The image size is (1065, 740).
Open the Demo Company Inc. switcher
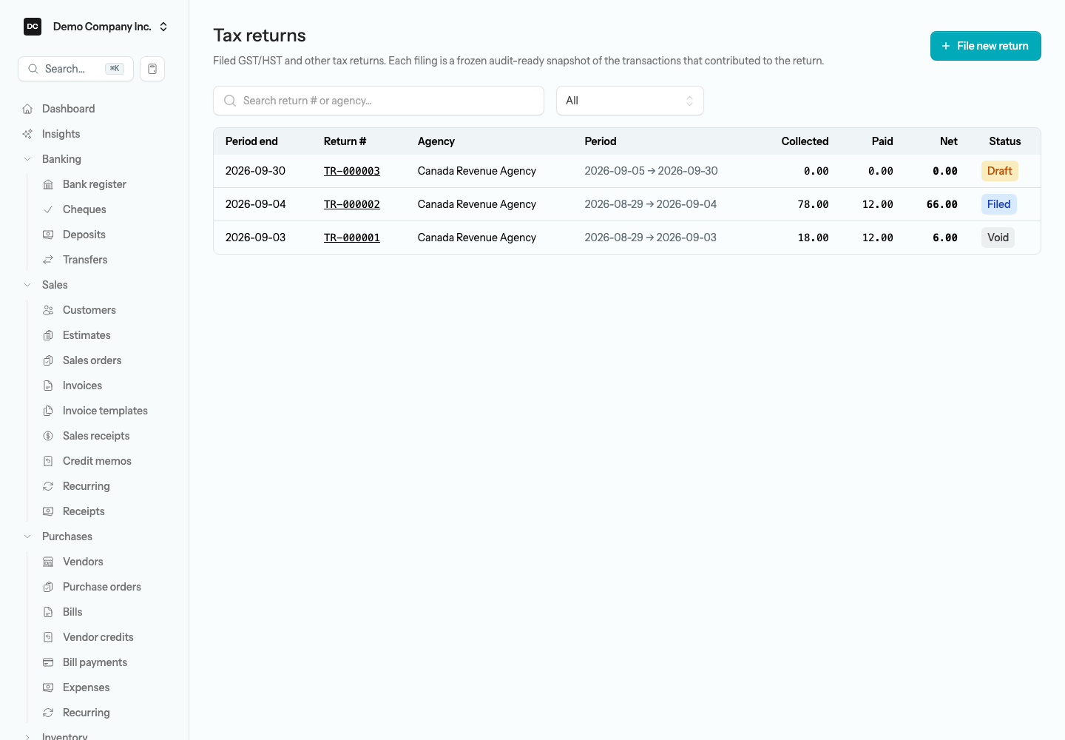pos(96,27)
